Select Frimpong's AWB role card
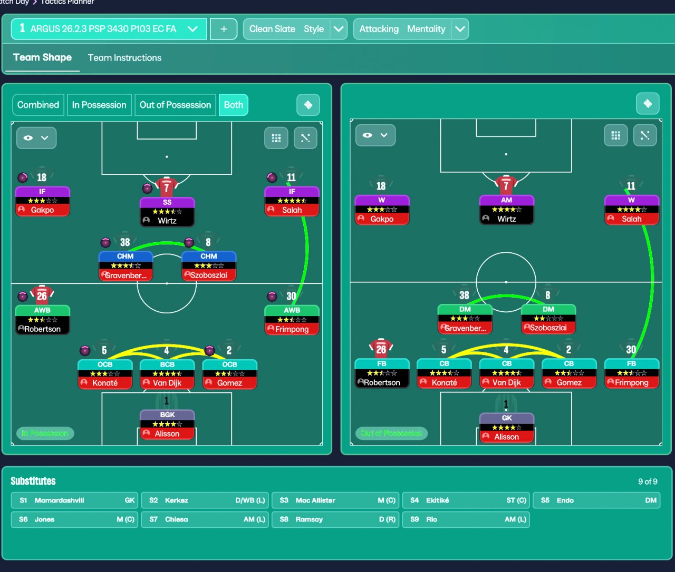 tap(292, 320)
